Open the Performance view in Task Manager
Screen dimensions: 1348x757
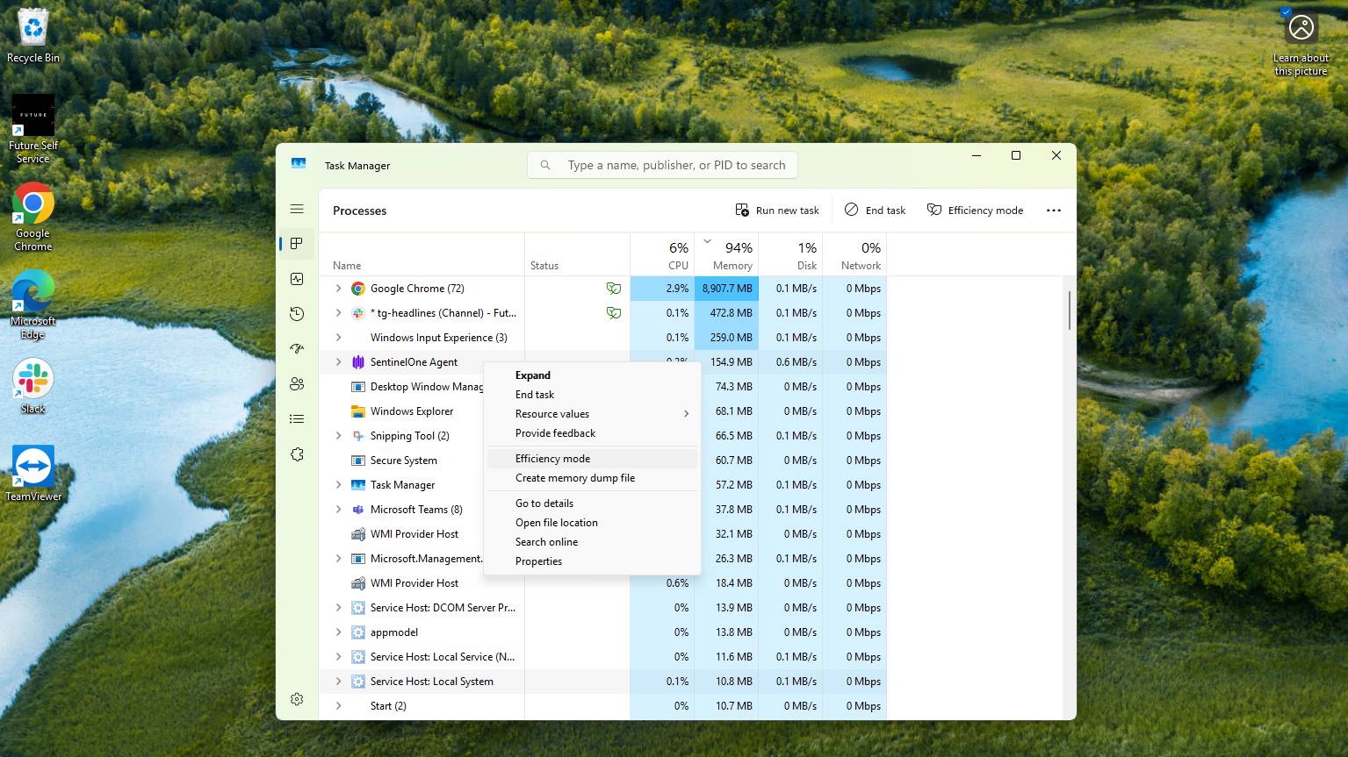pyautogui.click(x=297, y=279)
